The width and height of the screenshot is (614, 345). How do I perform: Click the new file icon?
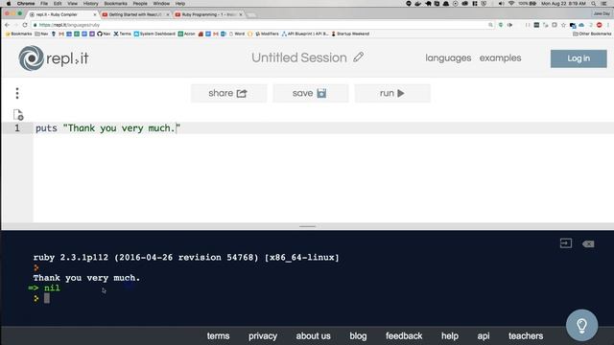(18, 115)
